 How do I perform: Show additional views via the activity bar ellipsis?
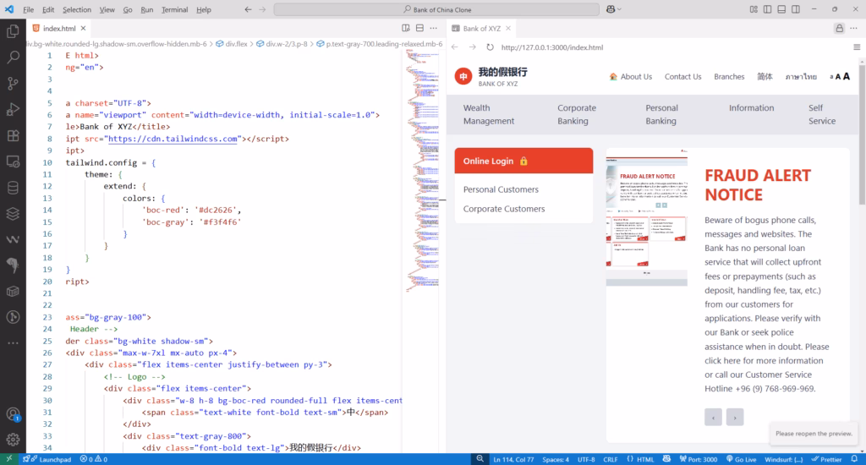(x=13, y=343)
